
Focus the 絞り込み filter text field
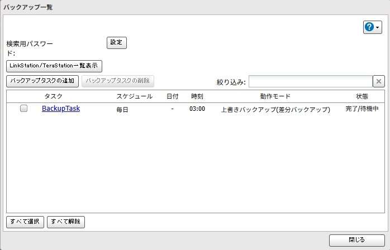(x=310, y=82)
